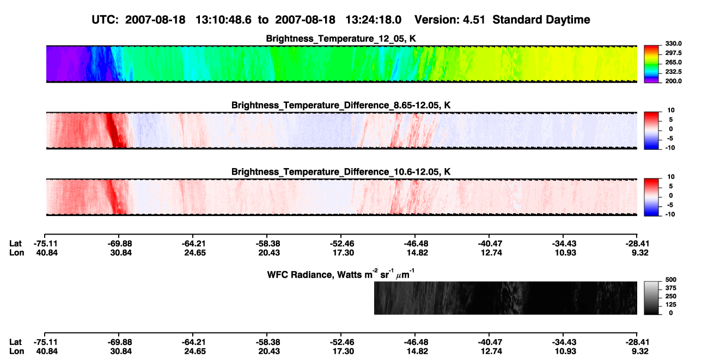Click the 10 label on 10.6-12.05 colorbar
Viewport: 708px width, 363px height.
670,176
